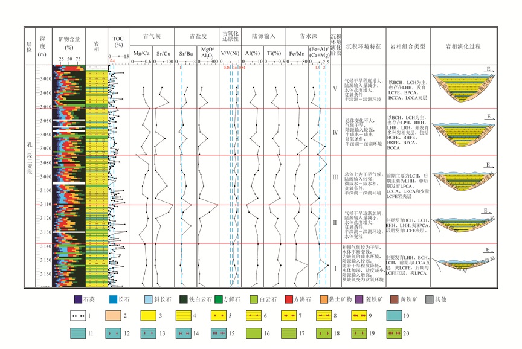Click the 3 160 depth label
The height and width of the screenshot is (349, 522).
(x=46, y=274)
